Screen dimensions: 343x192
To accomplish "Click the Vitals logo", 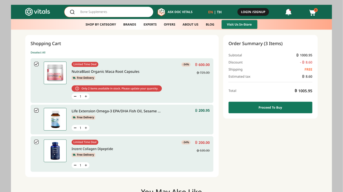I will tap(37, 12).
